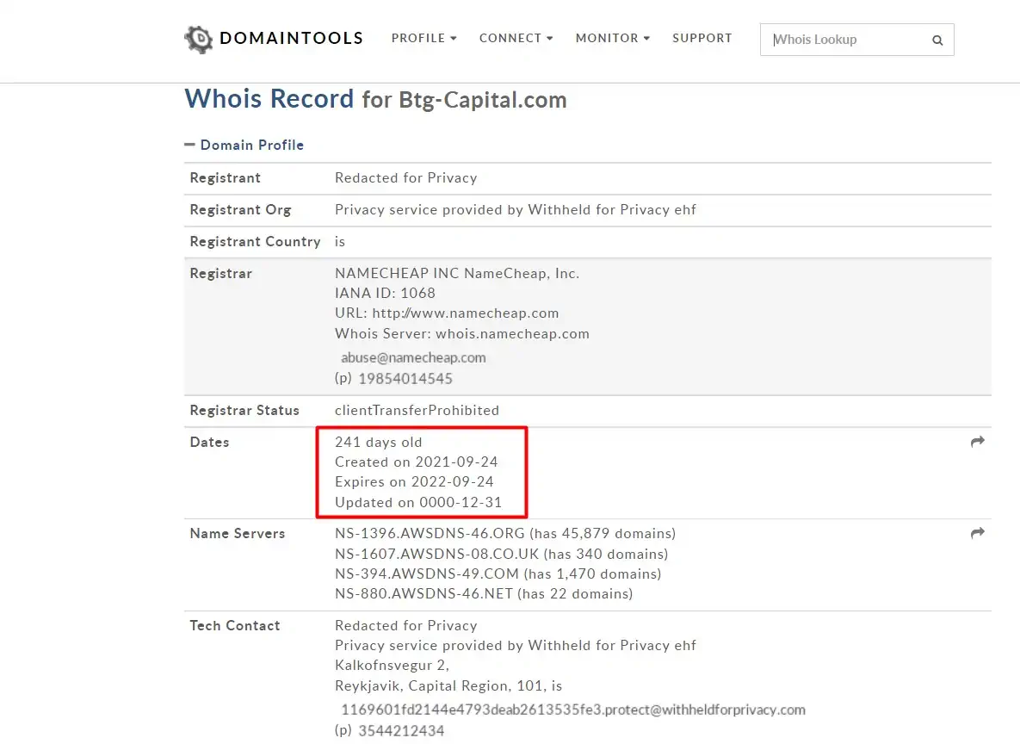Viewport: 1020px width, 744px height.
Task: Click the 'Name Servers' row label
Action: click(238, 534)
